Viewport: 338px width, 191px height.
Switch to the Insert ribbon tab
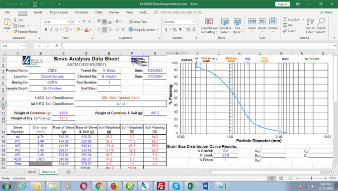point(38,12)
